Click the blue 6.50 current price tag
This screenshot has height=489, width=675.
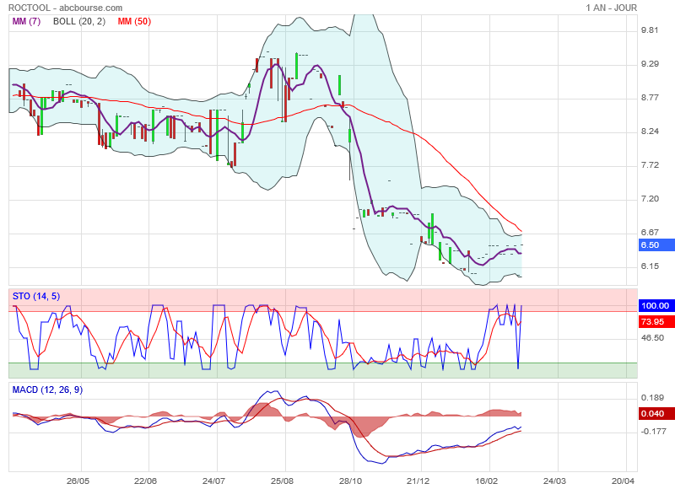click(x=656, y=245)
